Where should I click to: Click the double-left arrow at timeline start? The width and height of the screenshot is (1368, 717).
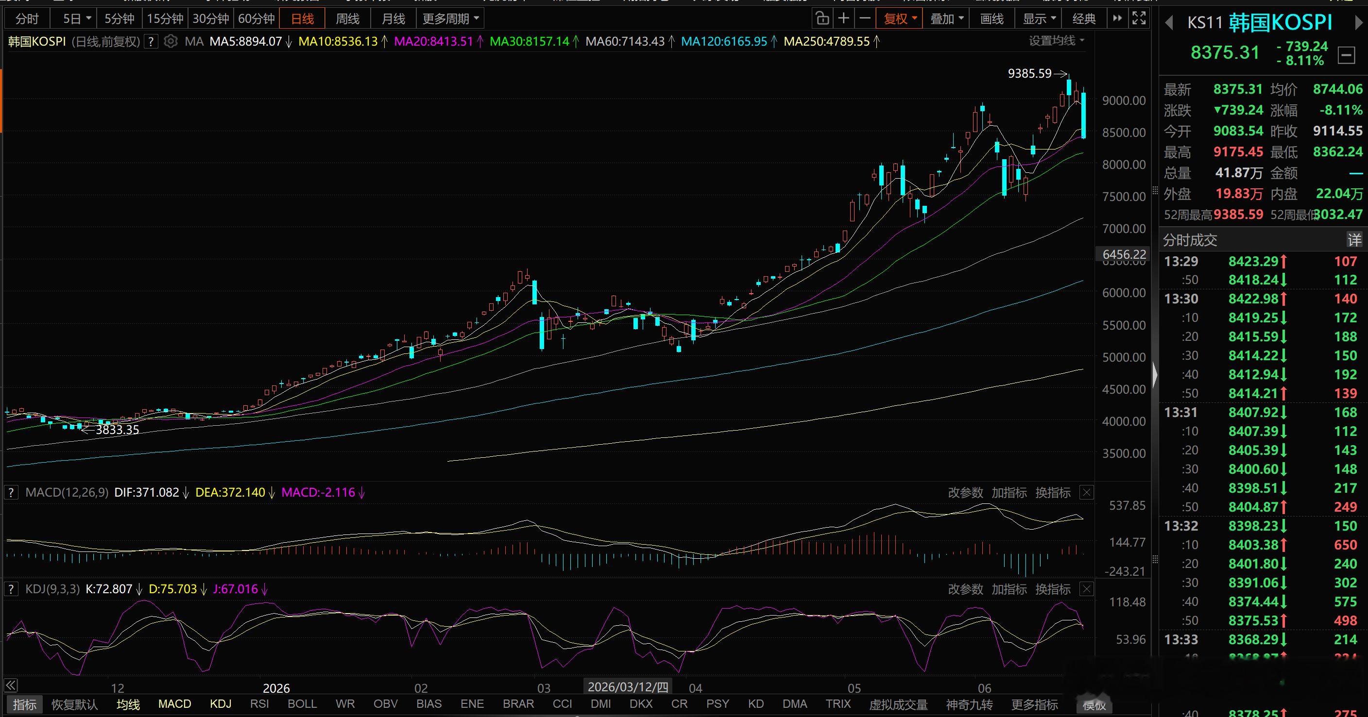[x=11, y=685]
